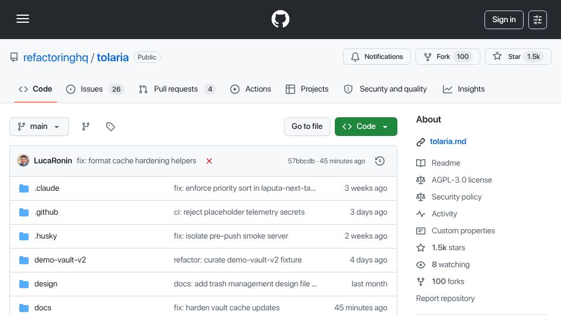
Task: Open 'ci: reject placeholder telemetry secrets' commit
Action: click(x=239, y=212)
